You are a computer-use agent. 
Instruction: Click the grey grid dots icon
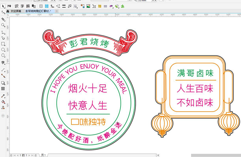pos(106,6)
